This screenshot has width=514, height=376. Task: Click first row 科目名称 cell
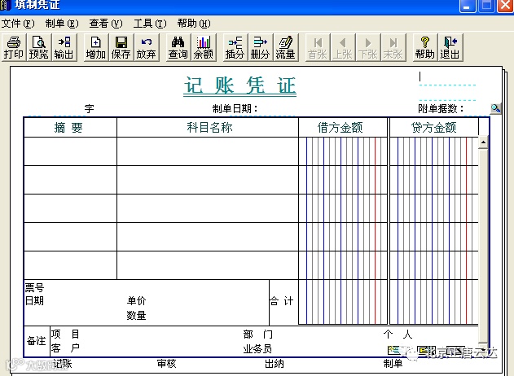(208, 151)
